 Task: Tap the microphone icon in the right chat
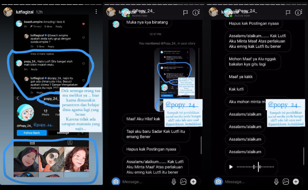(x=276, y=182)
